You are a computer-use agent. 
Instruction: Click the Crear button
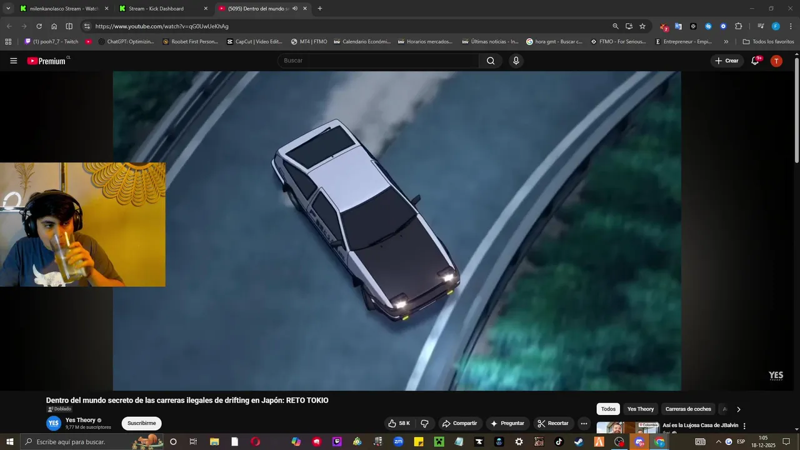point(727,61)
